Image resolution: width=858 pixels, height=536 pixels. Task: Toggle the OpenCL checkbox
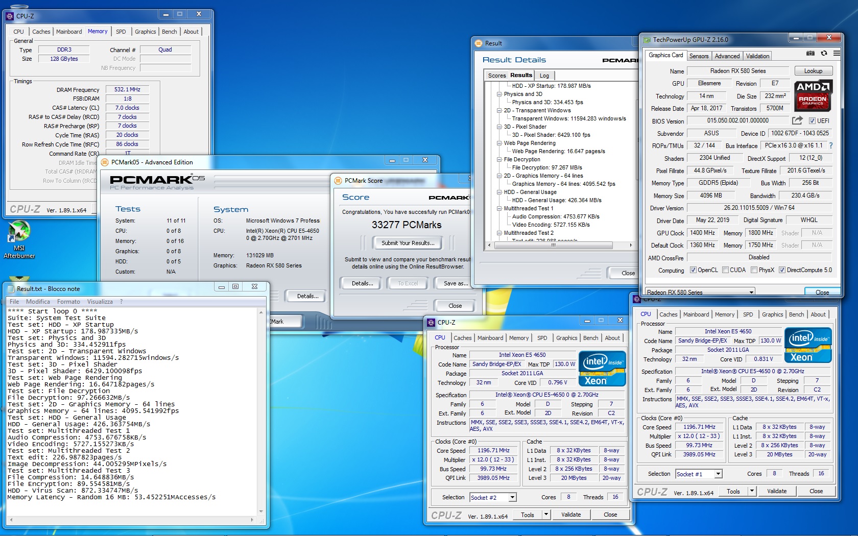(x=693, y=270)
